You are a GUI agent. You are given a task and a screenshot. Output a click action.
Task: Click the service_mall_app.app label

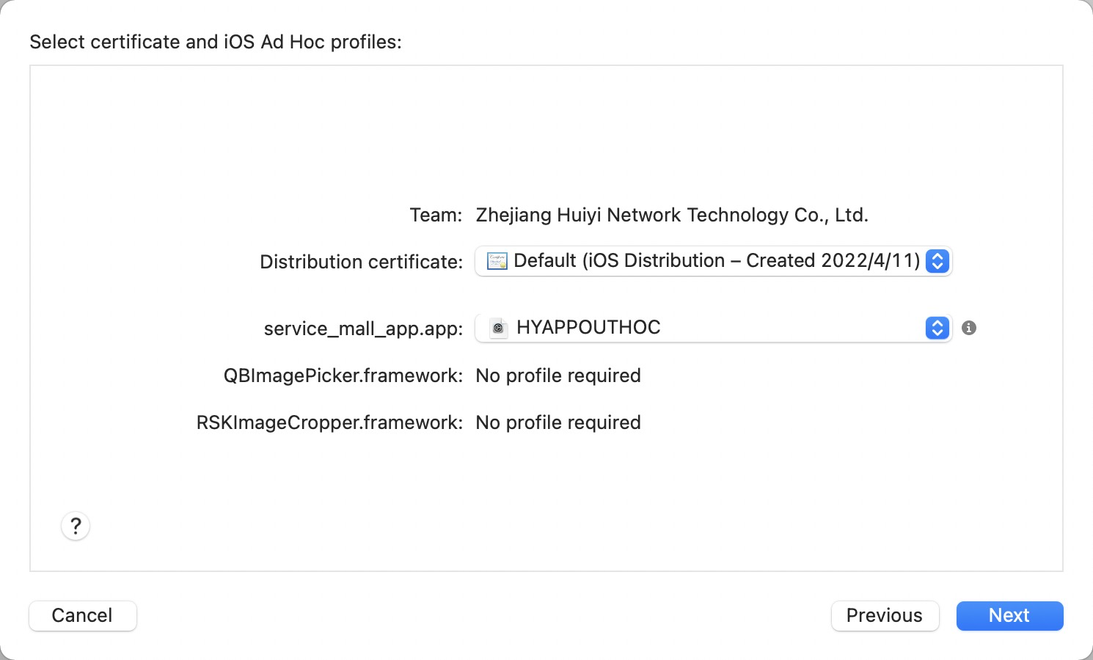tap(363, 329)
